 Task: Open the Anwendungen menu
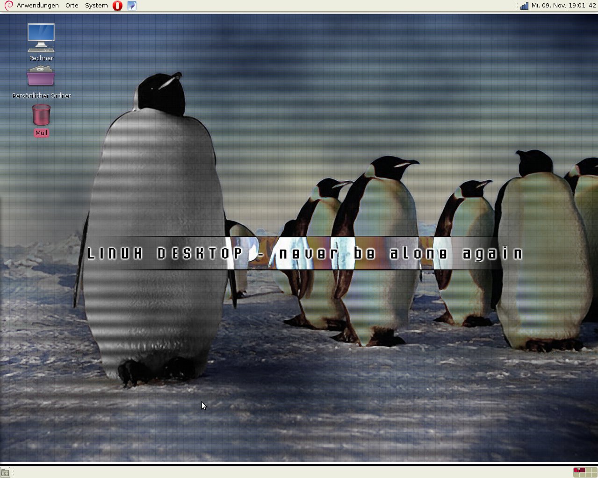click(x=37, y=6)
